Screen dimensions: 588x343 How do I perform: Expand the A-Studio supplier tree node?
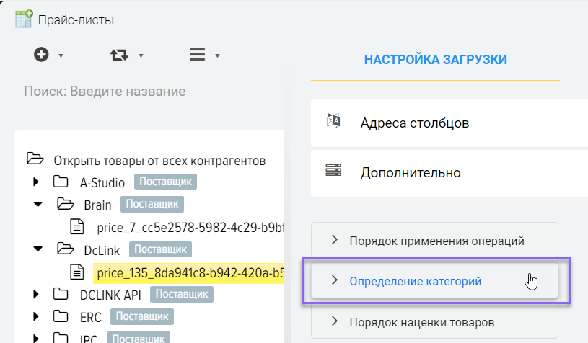[x=38, y=182]
